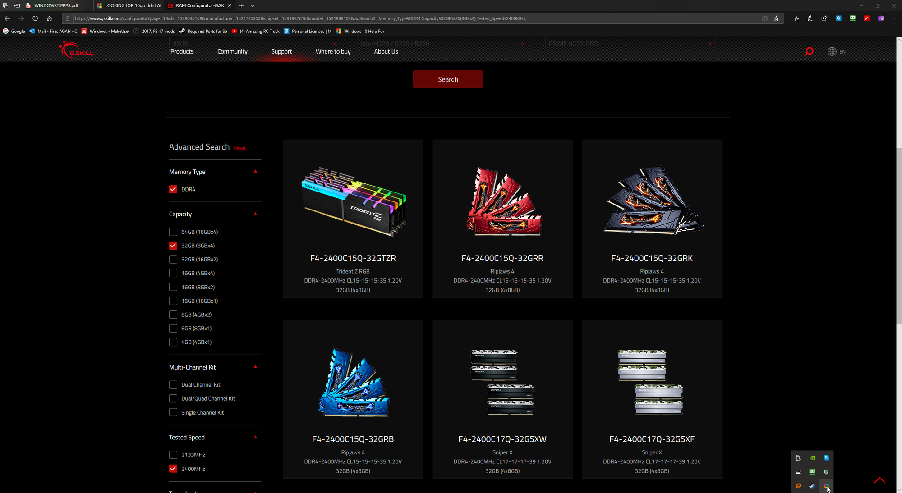Click the NVIDIA tray icon
Image resolution: width=902 pixels, height=493 pixels.
[812, 458]
